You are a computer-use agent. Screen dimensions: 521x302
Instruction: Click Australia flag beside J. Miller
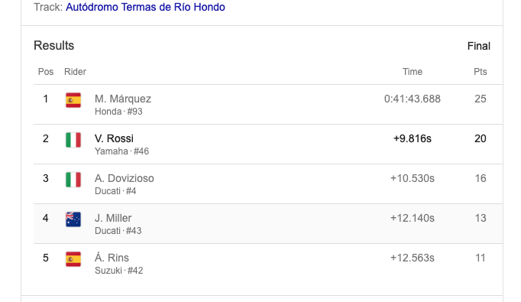[73, 219]
